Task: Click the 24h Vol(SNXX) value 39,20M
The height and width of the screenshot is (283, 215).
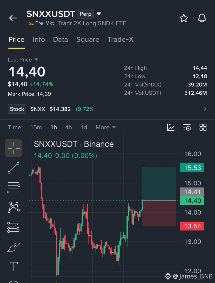Action: [197, 85]
